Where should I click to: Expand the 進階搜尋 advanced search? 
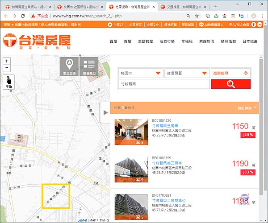[x=230, y=73]
